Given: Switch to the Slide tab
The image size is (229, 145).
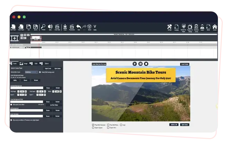Looking at the screenshot, I should click(x=34, y=63).
